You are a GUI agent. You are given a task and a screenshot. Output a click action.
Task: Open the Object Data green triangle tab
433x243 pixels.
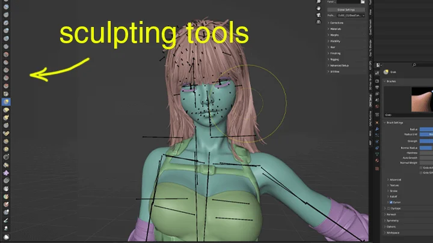coord(377,154)
